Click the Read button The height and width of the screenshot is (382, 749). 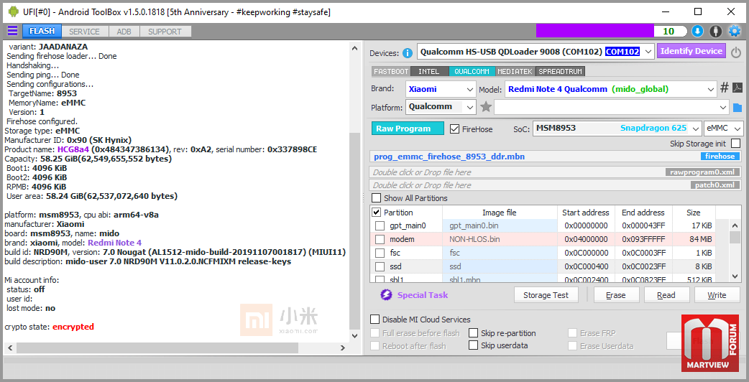coord(666,295)
